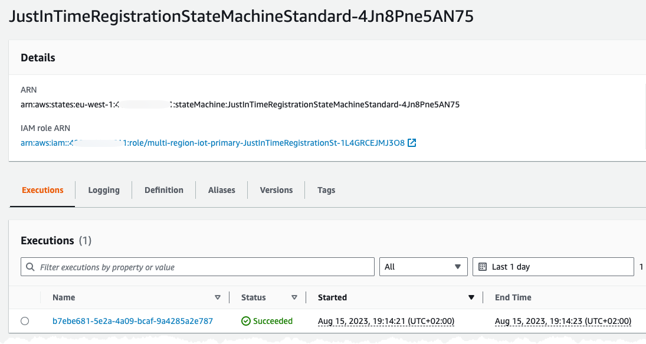The image size is (646, 344).
Task: Click the Started timestamp 19:14:21
Action: pos(386,321)
